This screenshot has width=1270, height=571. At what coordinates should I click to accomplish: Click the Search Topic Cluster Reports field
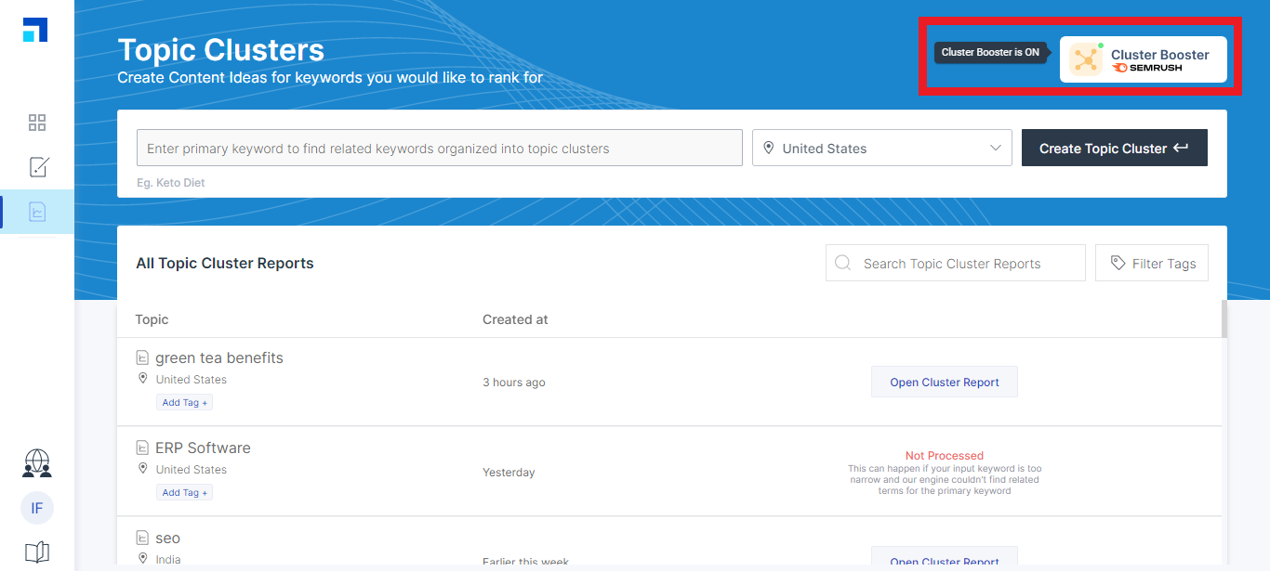955,264
